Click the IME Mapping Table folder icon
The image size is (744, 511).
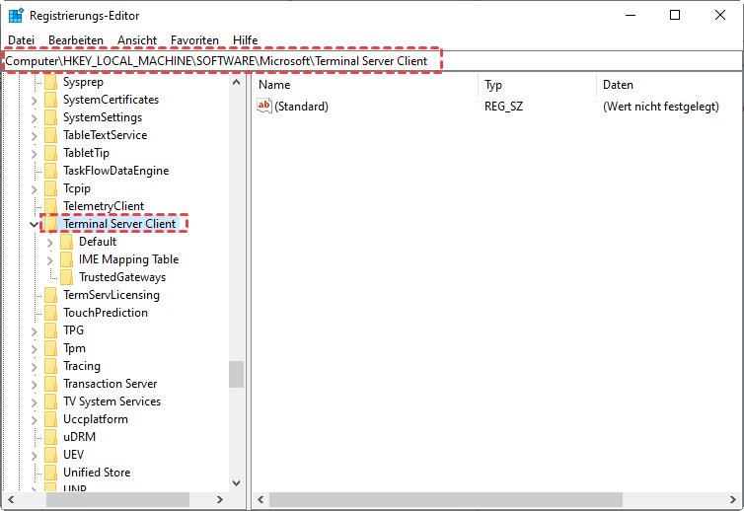(x=66, y=259)
